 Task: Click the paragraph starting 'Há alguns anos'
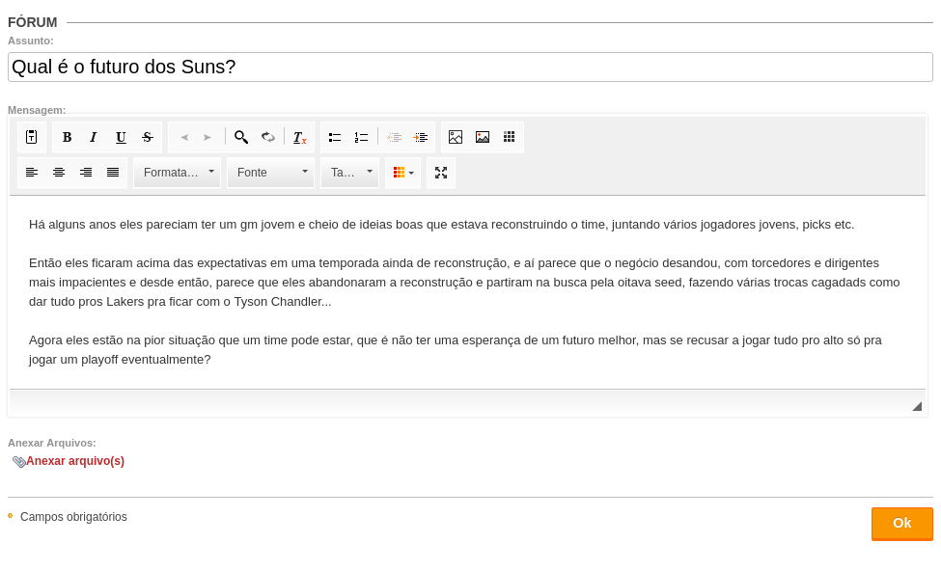click(442, 225)
